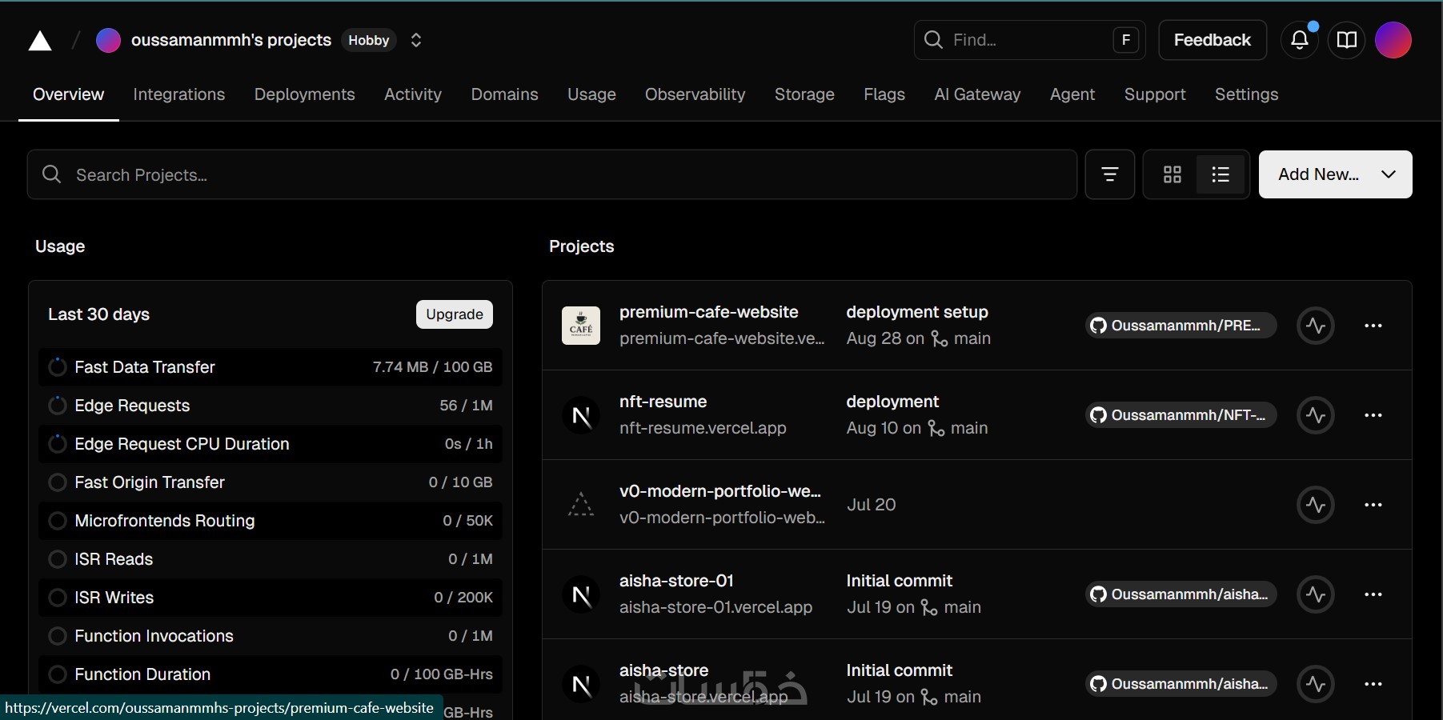Open the Oussamanmmh/NFT GitHub repo link

point(1180,415)
